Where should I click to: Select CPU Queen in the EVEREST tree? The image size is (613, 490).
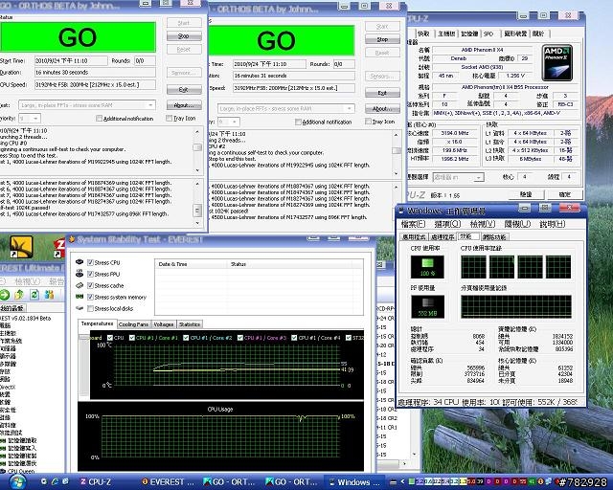(21, 471)
